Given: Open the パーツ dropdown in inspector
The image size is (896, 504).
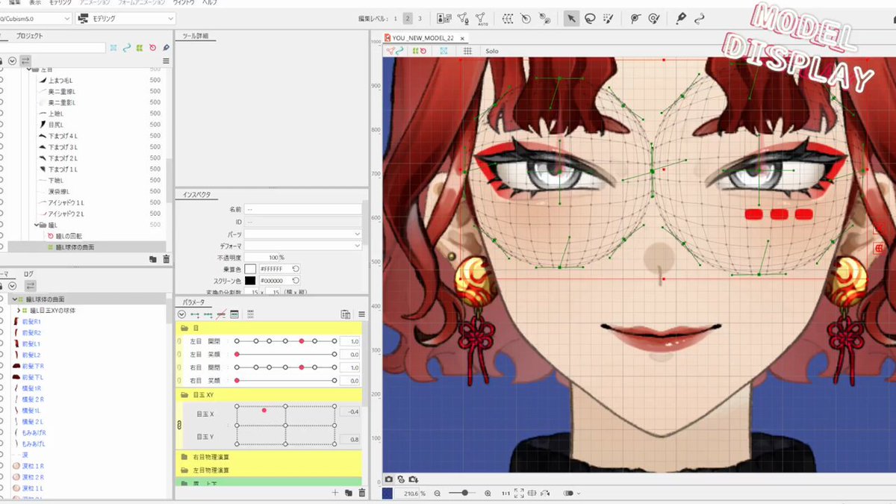Looking at the screenshot, I should coord(304,234).
